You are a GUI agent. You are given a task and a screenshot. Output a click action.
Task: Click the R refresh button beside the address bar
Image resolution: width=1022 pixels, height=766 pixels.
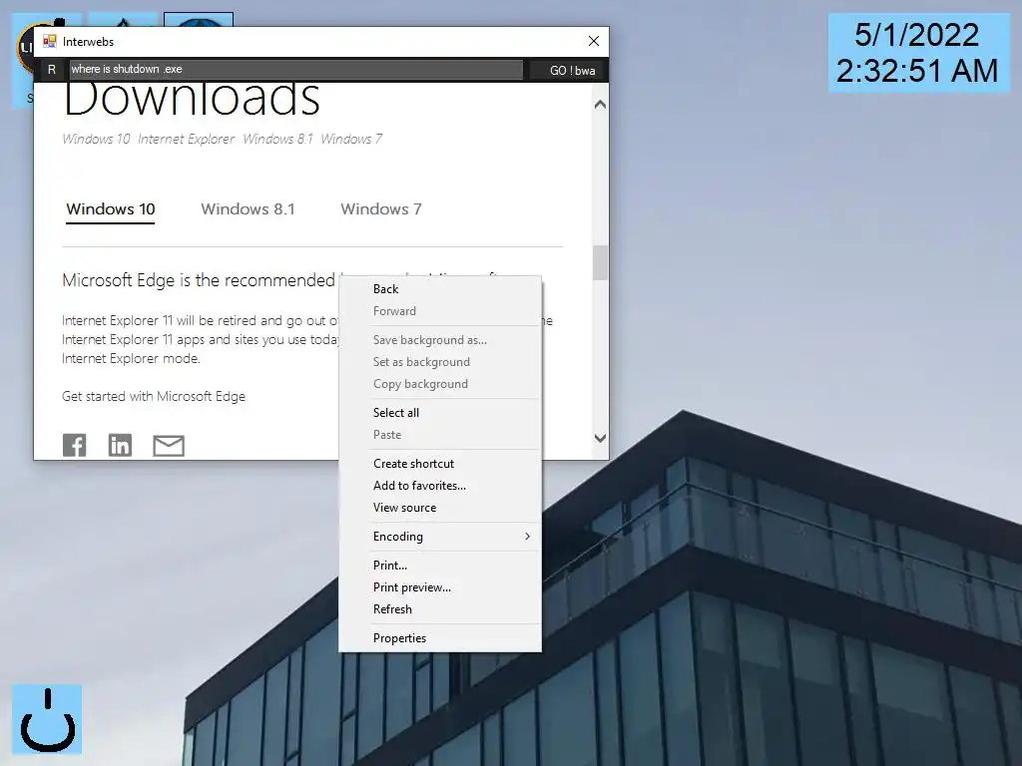pos(52,70)
